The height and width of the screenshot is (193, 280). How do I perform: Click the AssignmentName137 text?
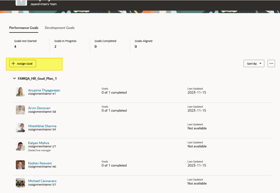point(42,185)
